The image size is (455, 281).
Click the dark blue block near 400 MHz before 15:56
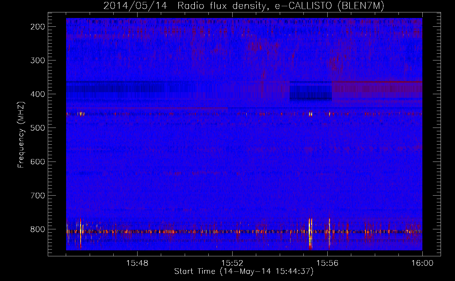(311, 92)
